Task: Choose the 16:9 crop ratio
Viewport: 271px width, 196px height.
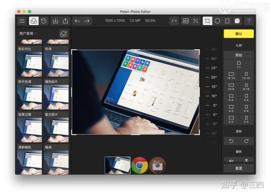Action: [x=231, y=87]
